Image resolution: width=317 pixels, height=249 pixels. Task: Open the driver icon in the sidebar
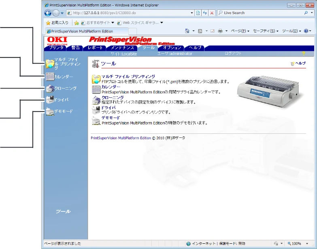tap(50, 100)
